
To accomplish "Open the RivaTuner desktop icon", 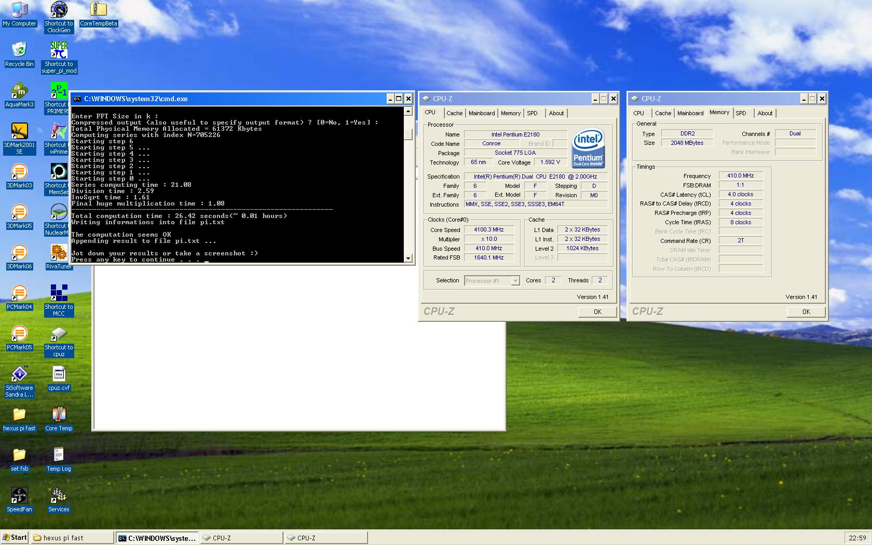I will (x=59, y=257).
